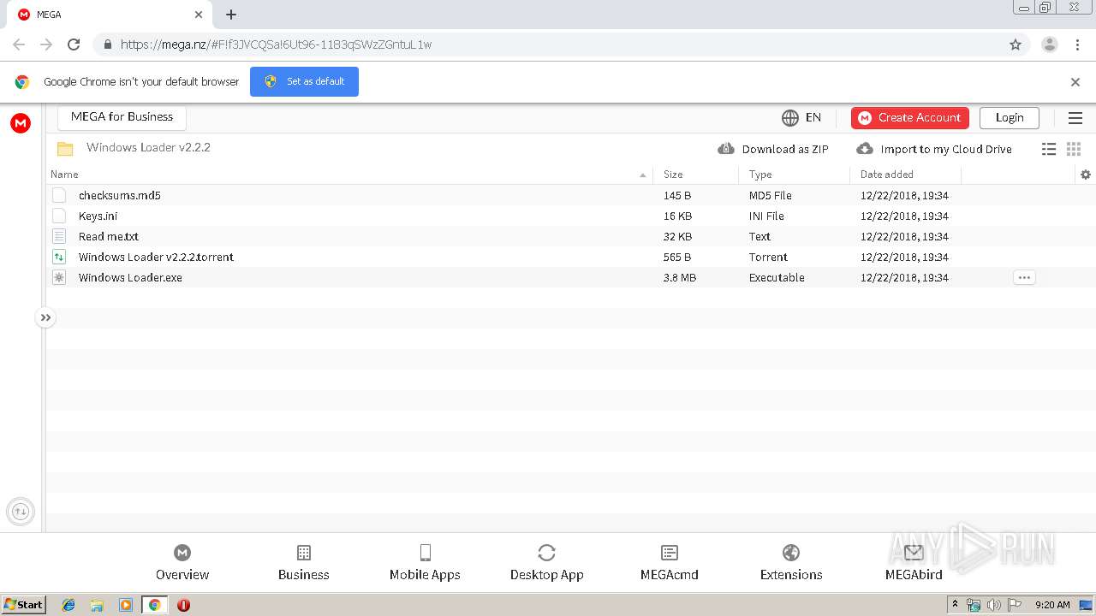Click the padlock site info icon

[107, 44]
